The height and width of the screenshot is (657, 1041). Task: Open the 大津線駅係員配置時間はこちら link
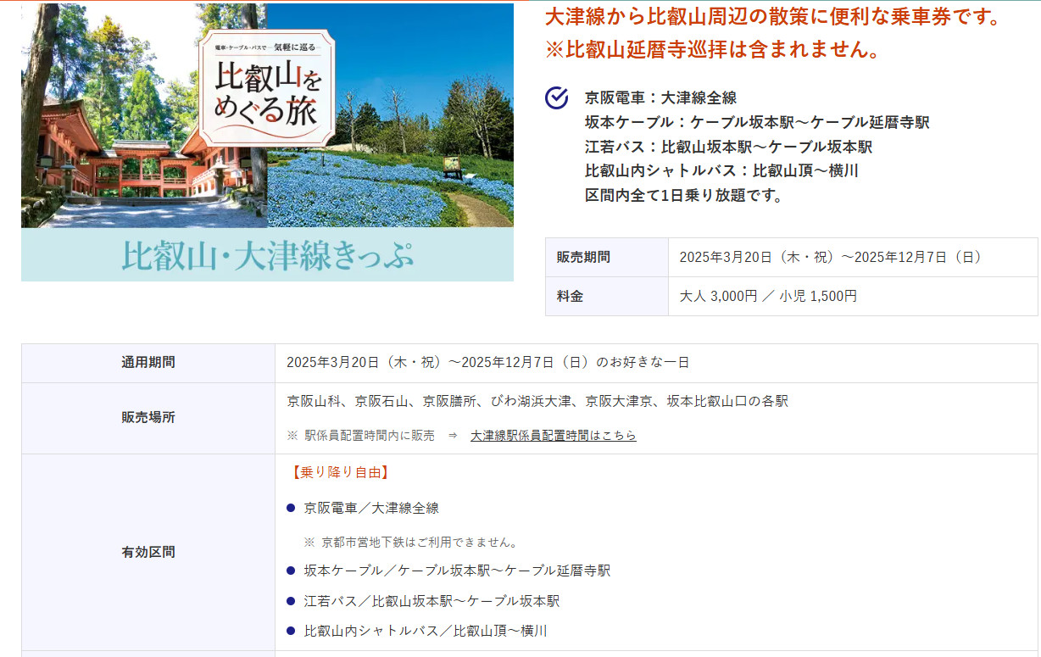[553, 436]
